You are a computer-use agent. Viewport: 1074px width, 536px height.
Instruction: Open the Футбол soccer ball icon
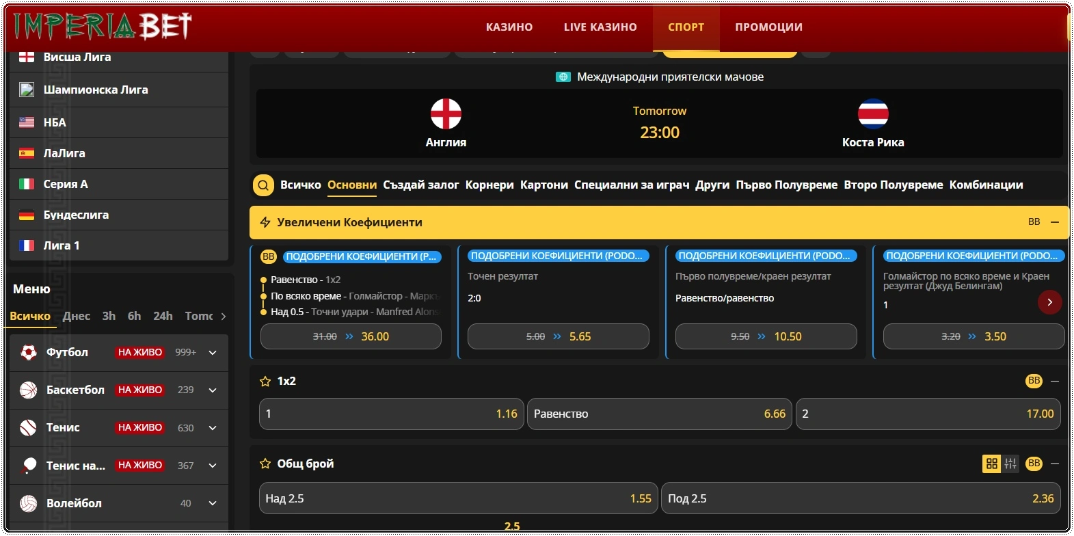pos(28,353)
